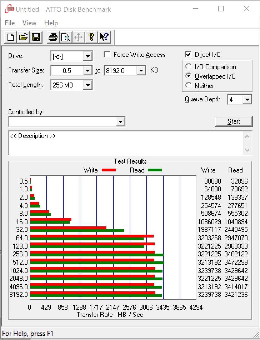This screenshot has height=340, width=260.
Task: Click the green read bar for 32.0
Action: tap(77, 230)
